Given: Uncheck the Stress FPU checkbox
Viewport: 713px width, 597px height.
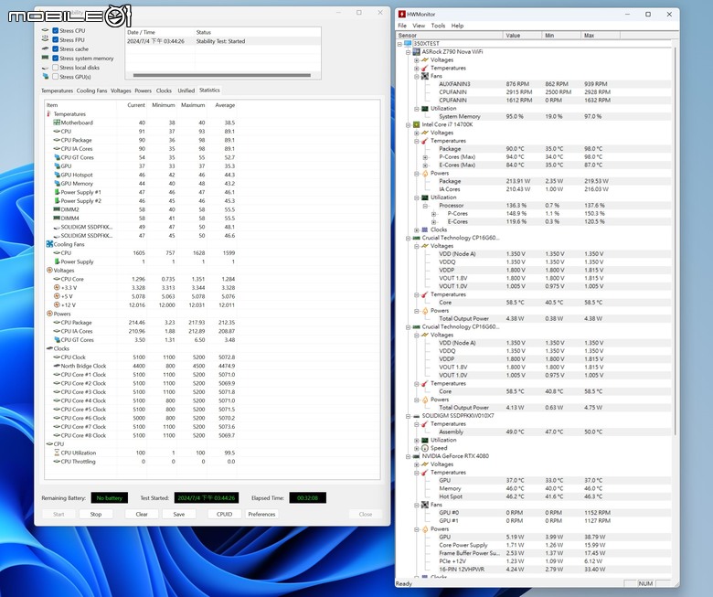Looking at the screenshot, I should click(55, 40).
